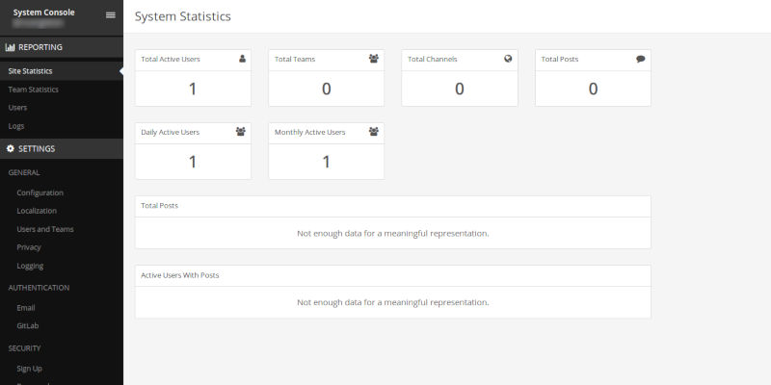Click the Daily Active Users group icon
The width and height of the screenshot is (771, 385).
(x=241, y=132)
